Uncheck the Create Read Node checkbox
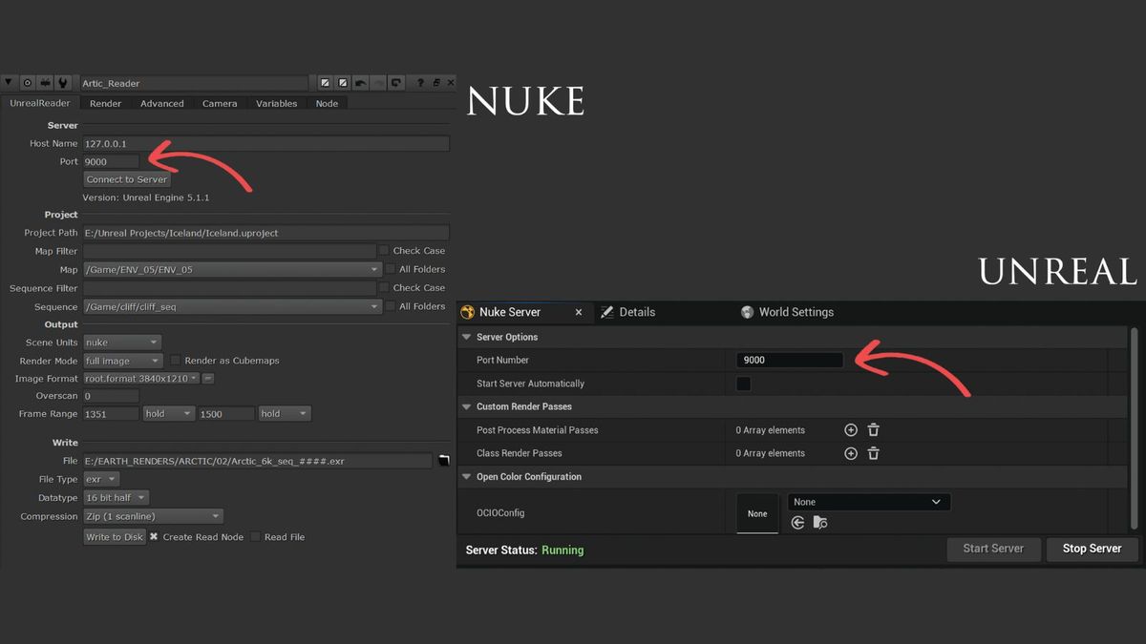Image resolution: width=1146 pixels, height=644 pixels. (x=154, y=537)
